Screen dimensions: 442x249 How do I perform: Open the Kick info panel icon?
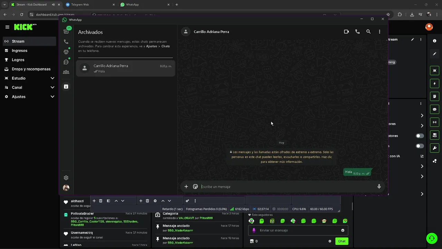tap(434, 41)
